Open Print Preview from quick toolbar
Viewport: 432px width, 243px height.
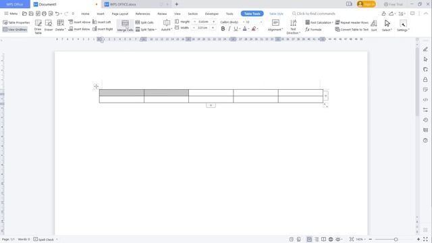[51, 13]
